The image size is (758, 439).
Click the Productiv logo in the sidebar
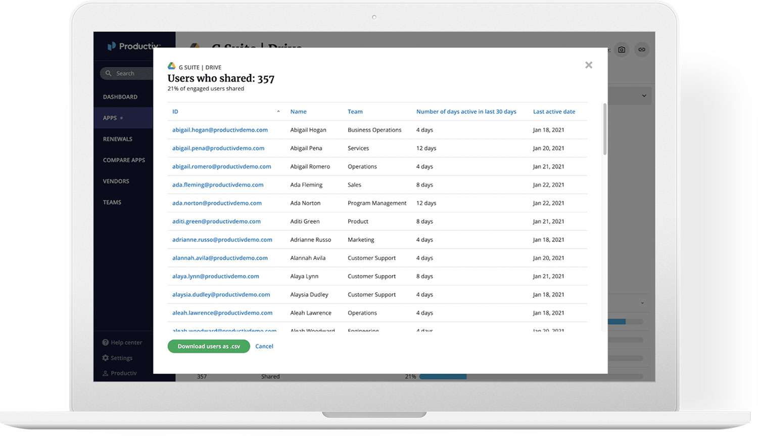pyautogui.click(x=133, y=46)
